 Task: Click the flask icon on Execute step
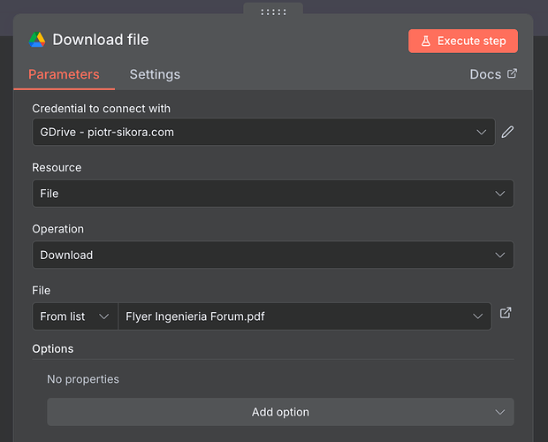pos(425,41)
